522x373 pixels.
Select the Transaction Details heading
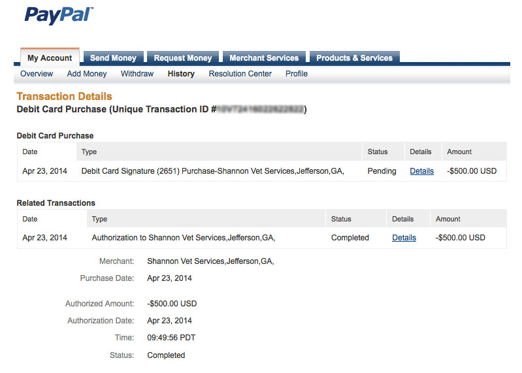tap(64, 96)
